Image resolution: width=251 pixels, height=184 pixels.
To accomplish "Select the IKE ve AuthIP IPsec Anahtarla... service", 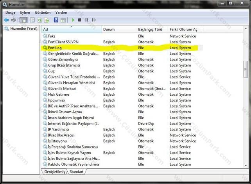I will point(122,106).
